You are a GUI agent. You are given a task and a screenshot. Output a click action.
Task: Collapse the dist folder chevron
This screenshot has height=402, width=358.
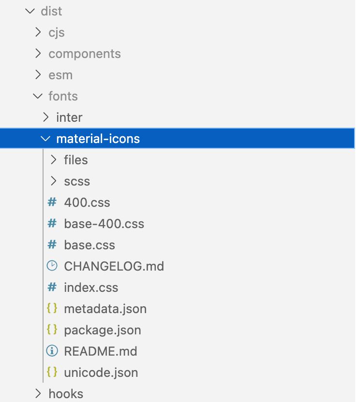click(30, 11)
